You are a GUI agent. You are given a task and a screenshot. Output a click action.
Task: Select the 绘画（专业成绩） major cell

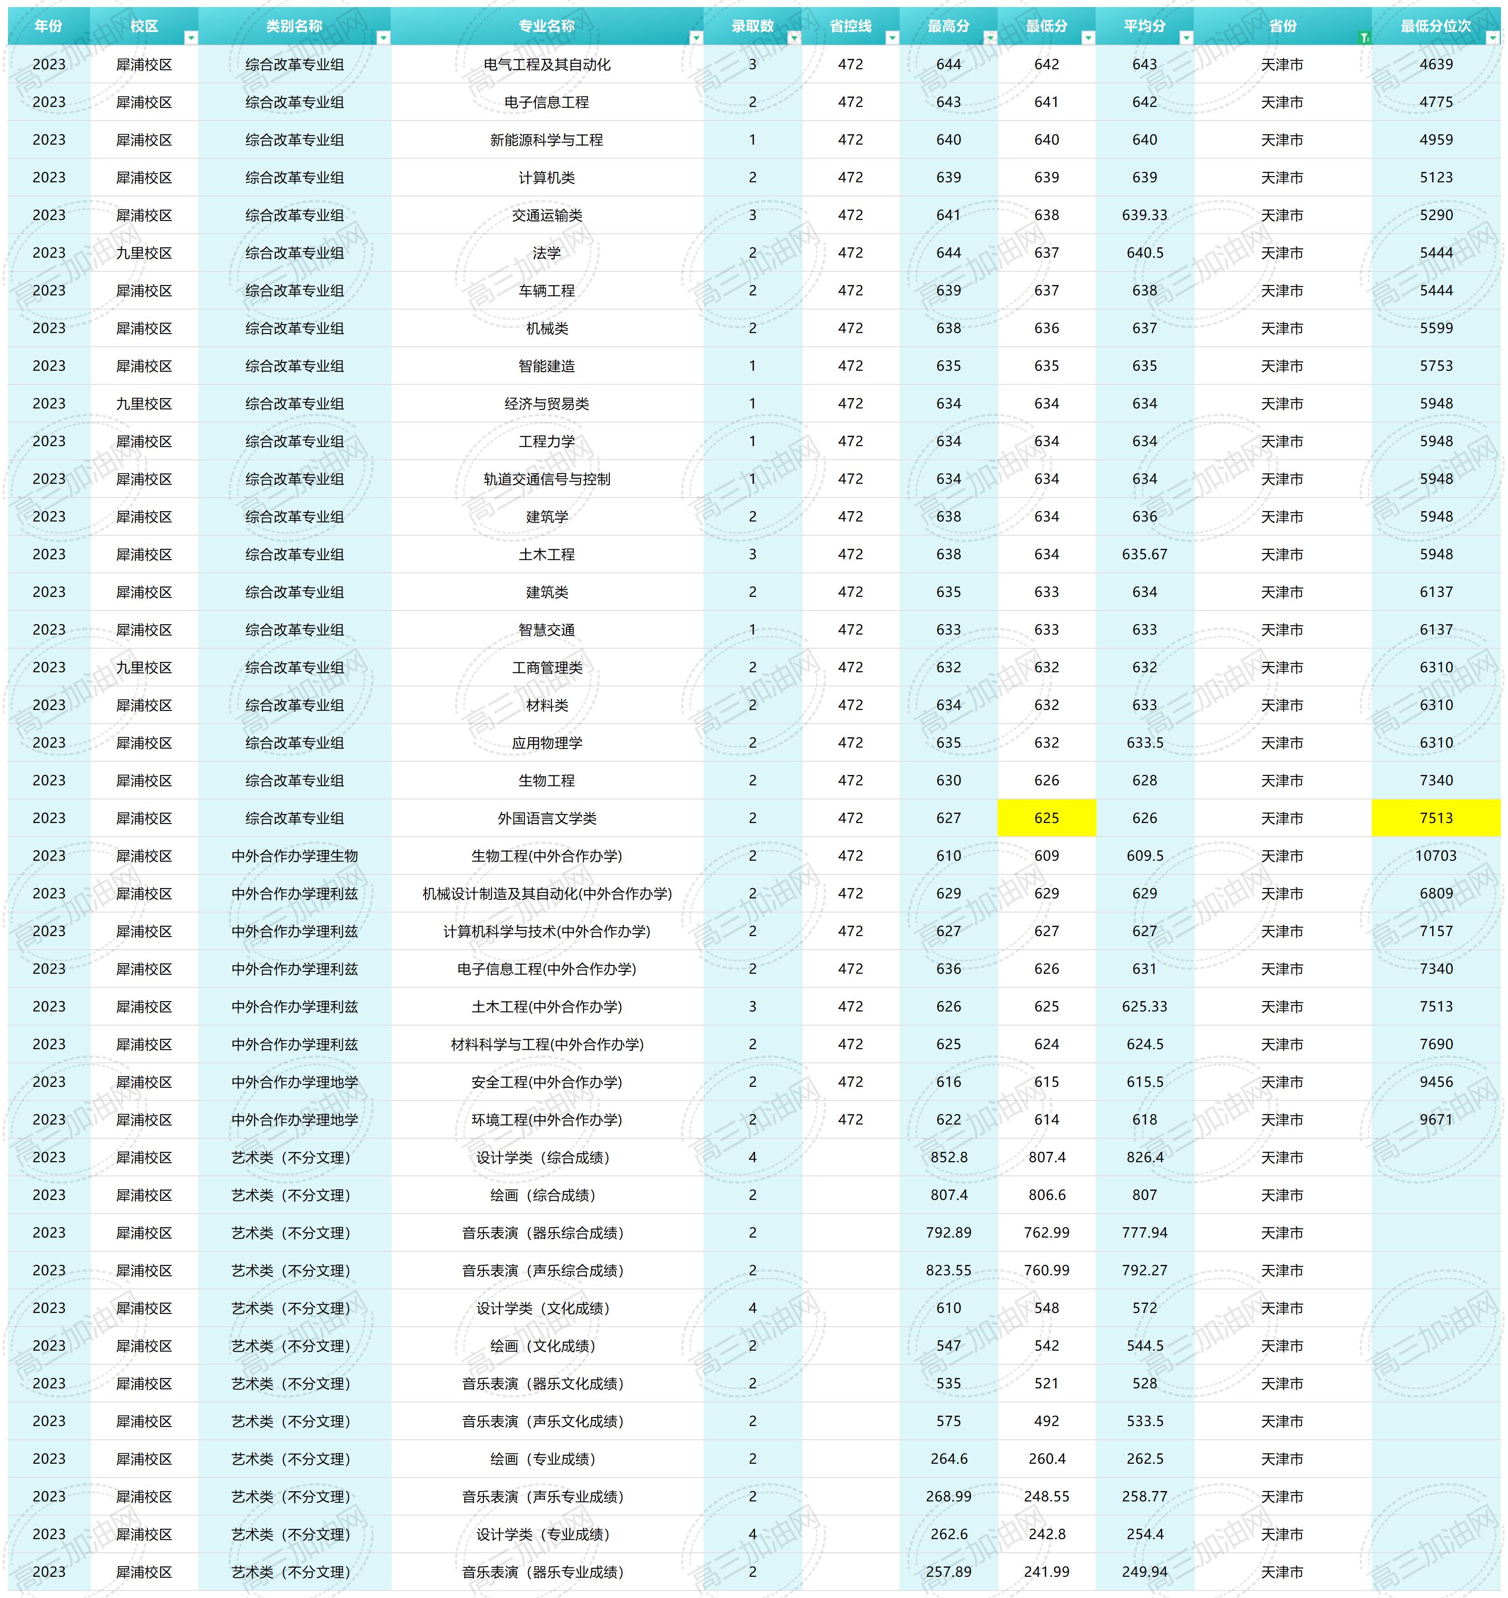point(547,1459)
